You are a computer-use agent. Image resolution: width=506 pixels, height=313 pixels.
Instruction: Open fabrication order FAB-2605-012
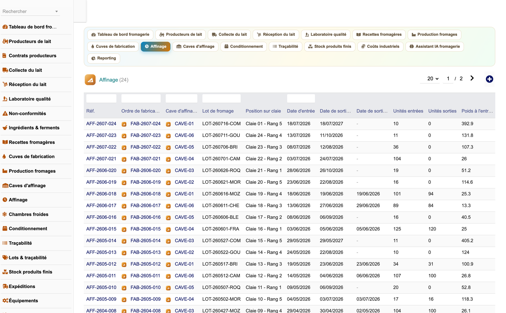tap(145, 264)
